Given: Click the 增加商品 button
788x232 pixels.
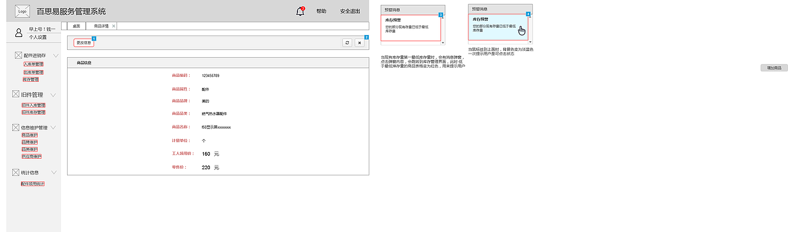Looking at the screenshot, I should click(774, 67).
